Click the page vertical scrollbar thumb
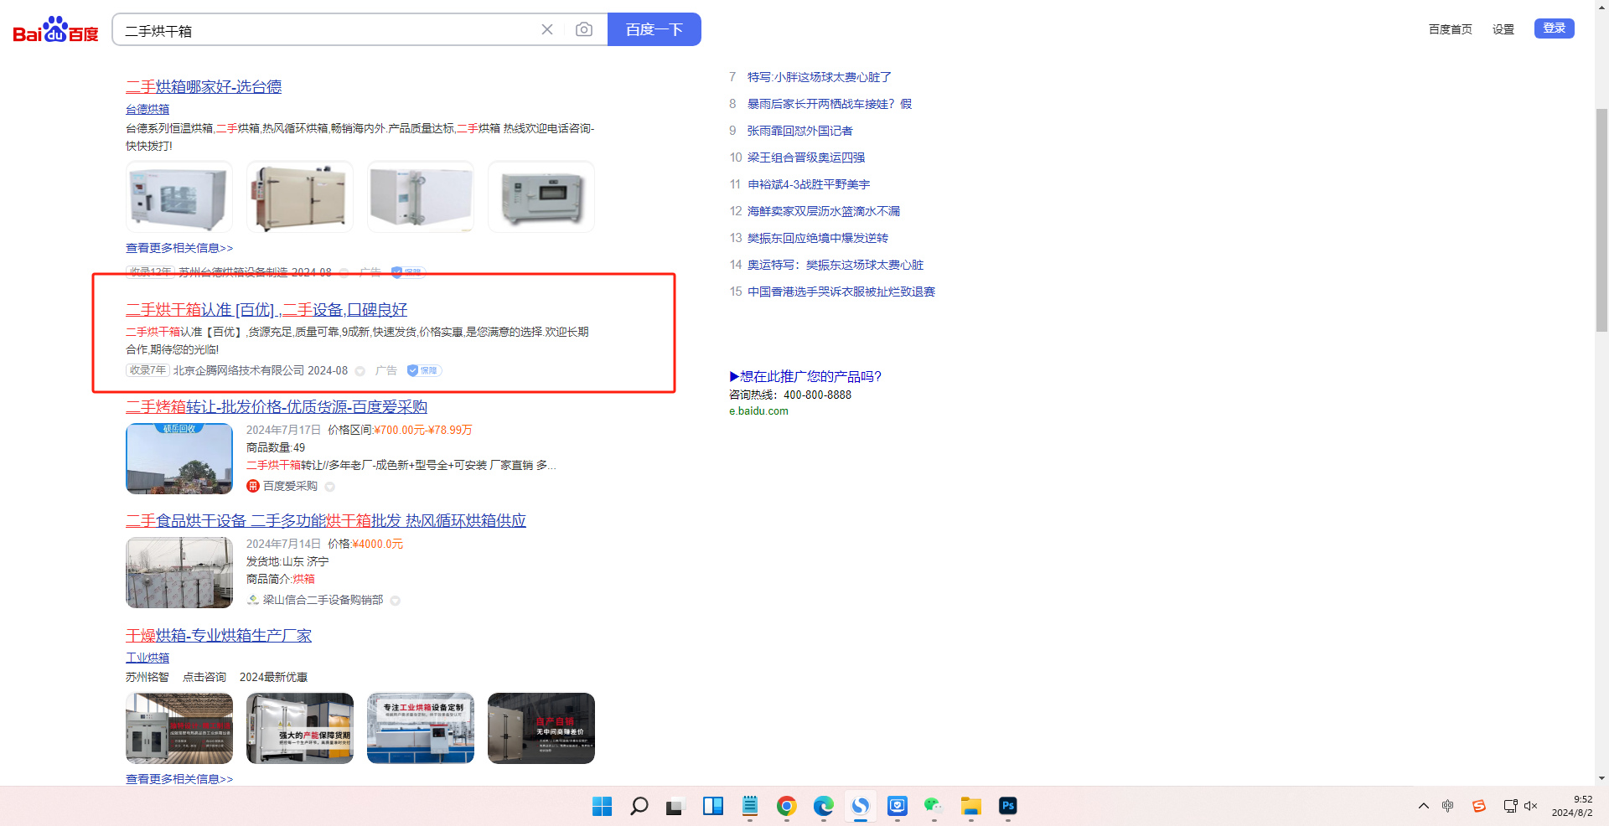1609x826 pixels. 1601,219
